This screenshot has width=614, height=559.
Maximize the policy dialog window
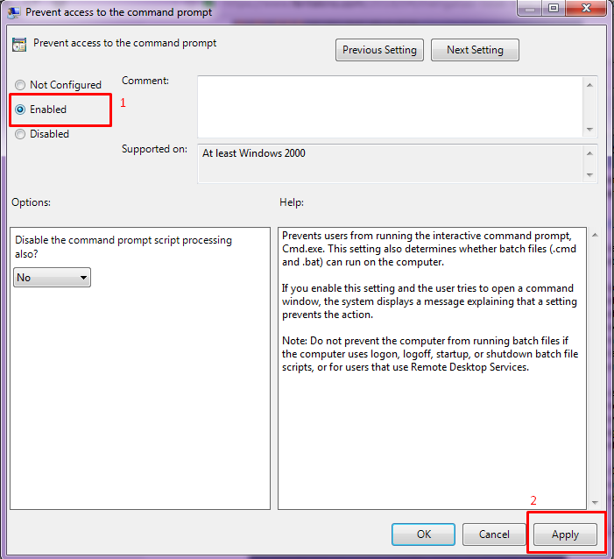tap(554, 9)
